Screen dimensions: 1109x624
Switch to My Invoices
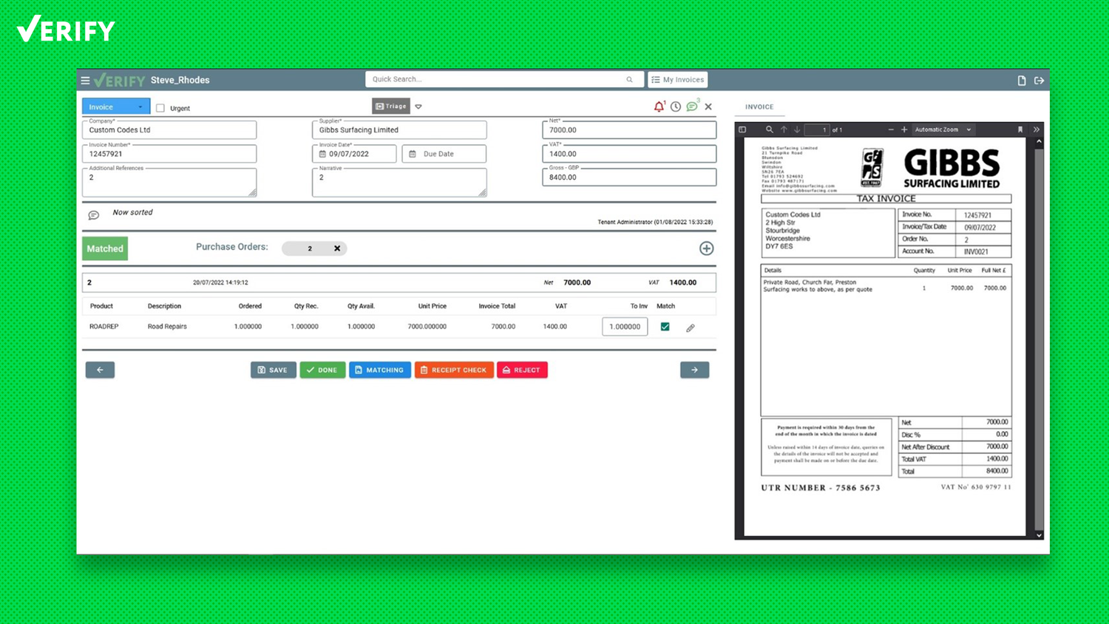click(677, 79)
